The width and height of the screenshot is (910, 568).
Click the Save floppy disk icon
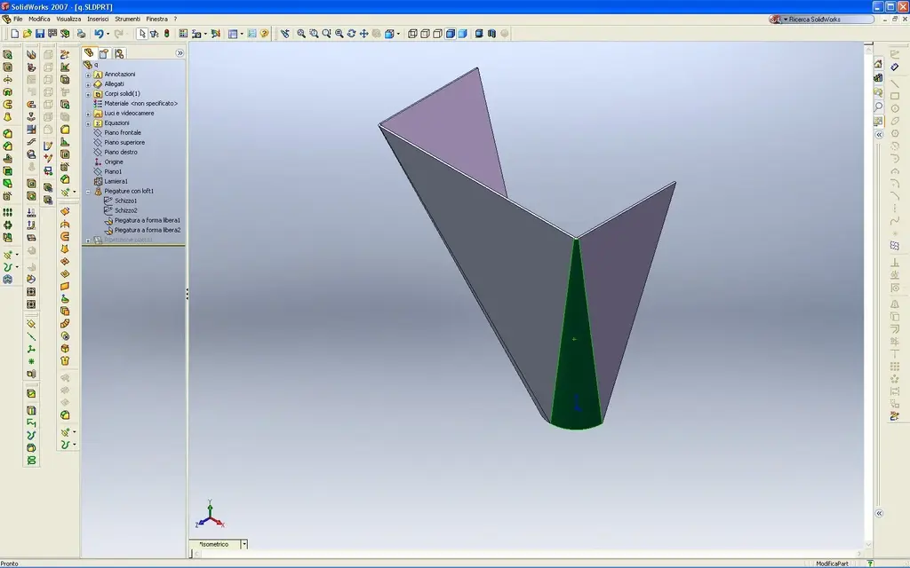pyautogui.click(x=40, y=35)
